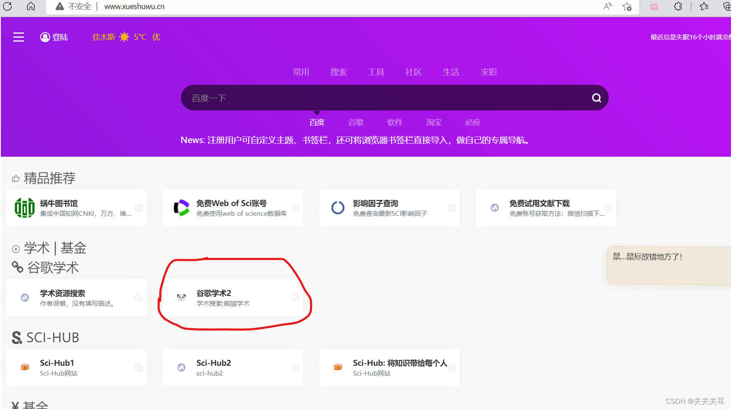Switch to the 求职 tab

click(489, 72)
